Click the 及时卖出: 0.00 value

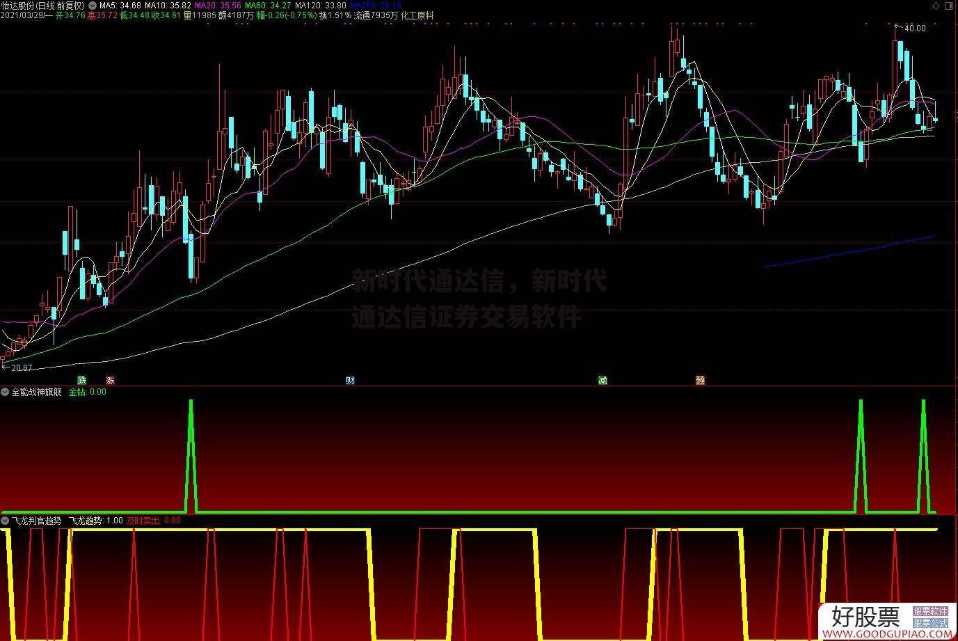click(154, 520)
